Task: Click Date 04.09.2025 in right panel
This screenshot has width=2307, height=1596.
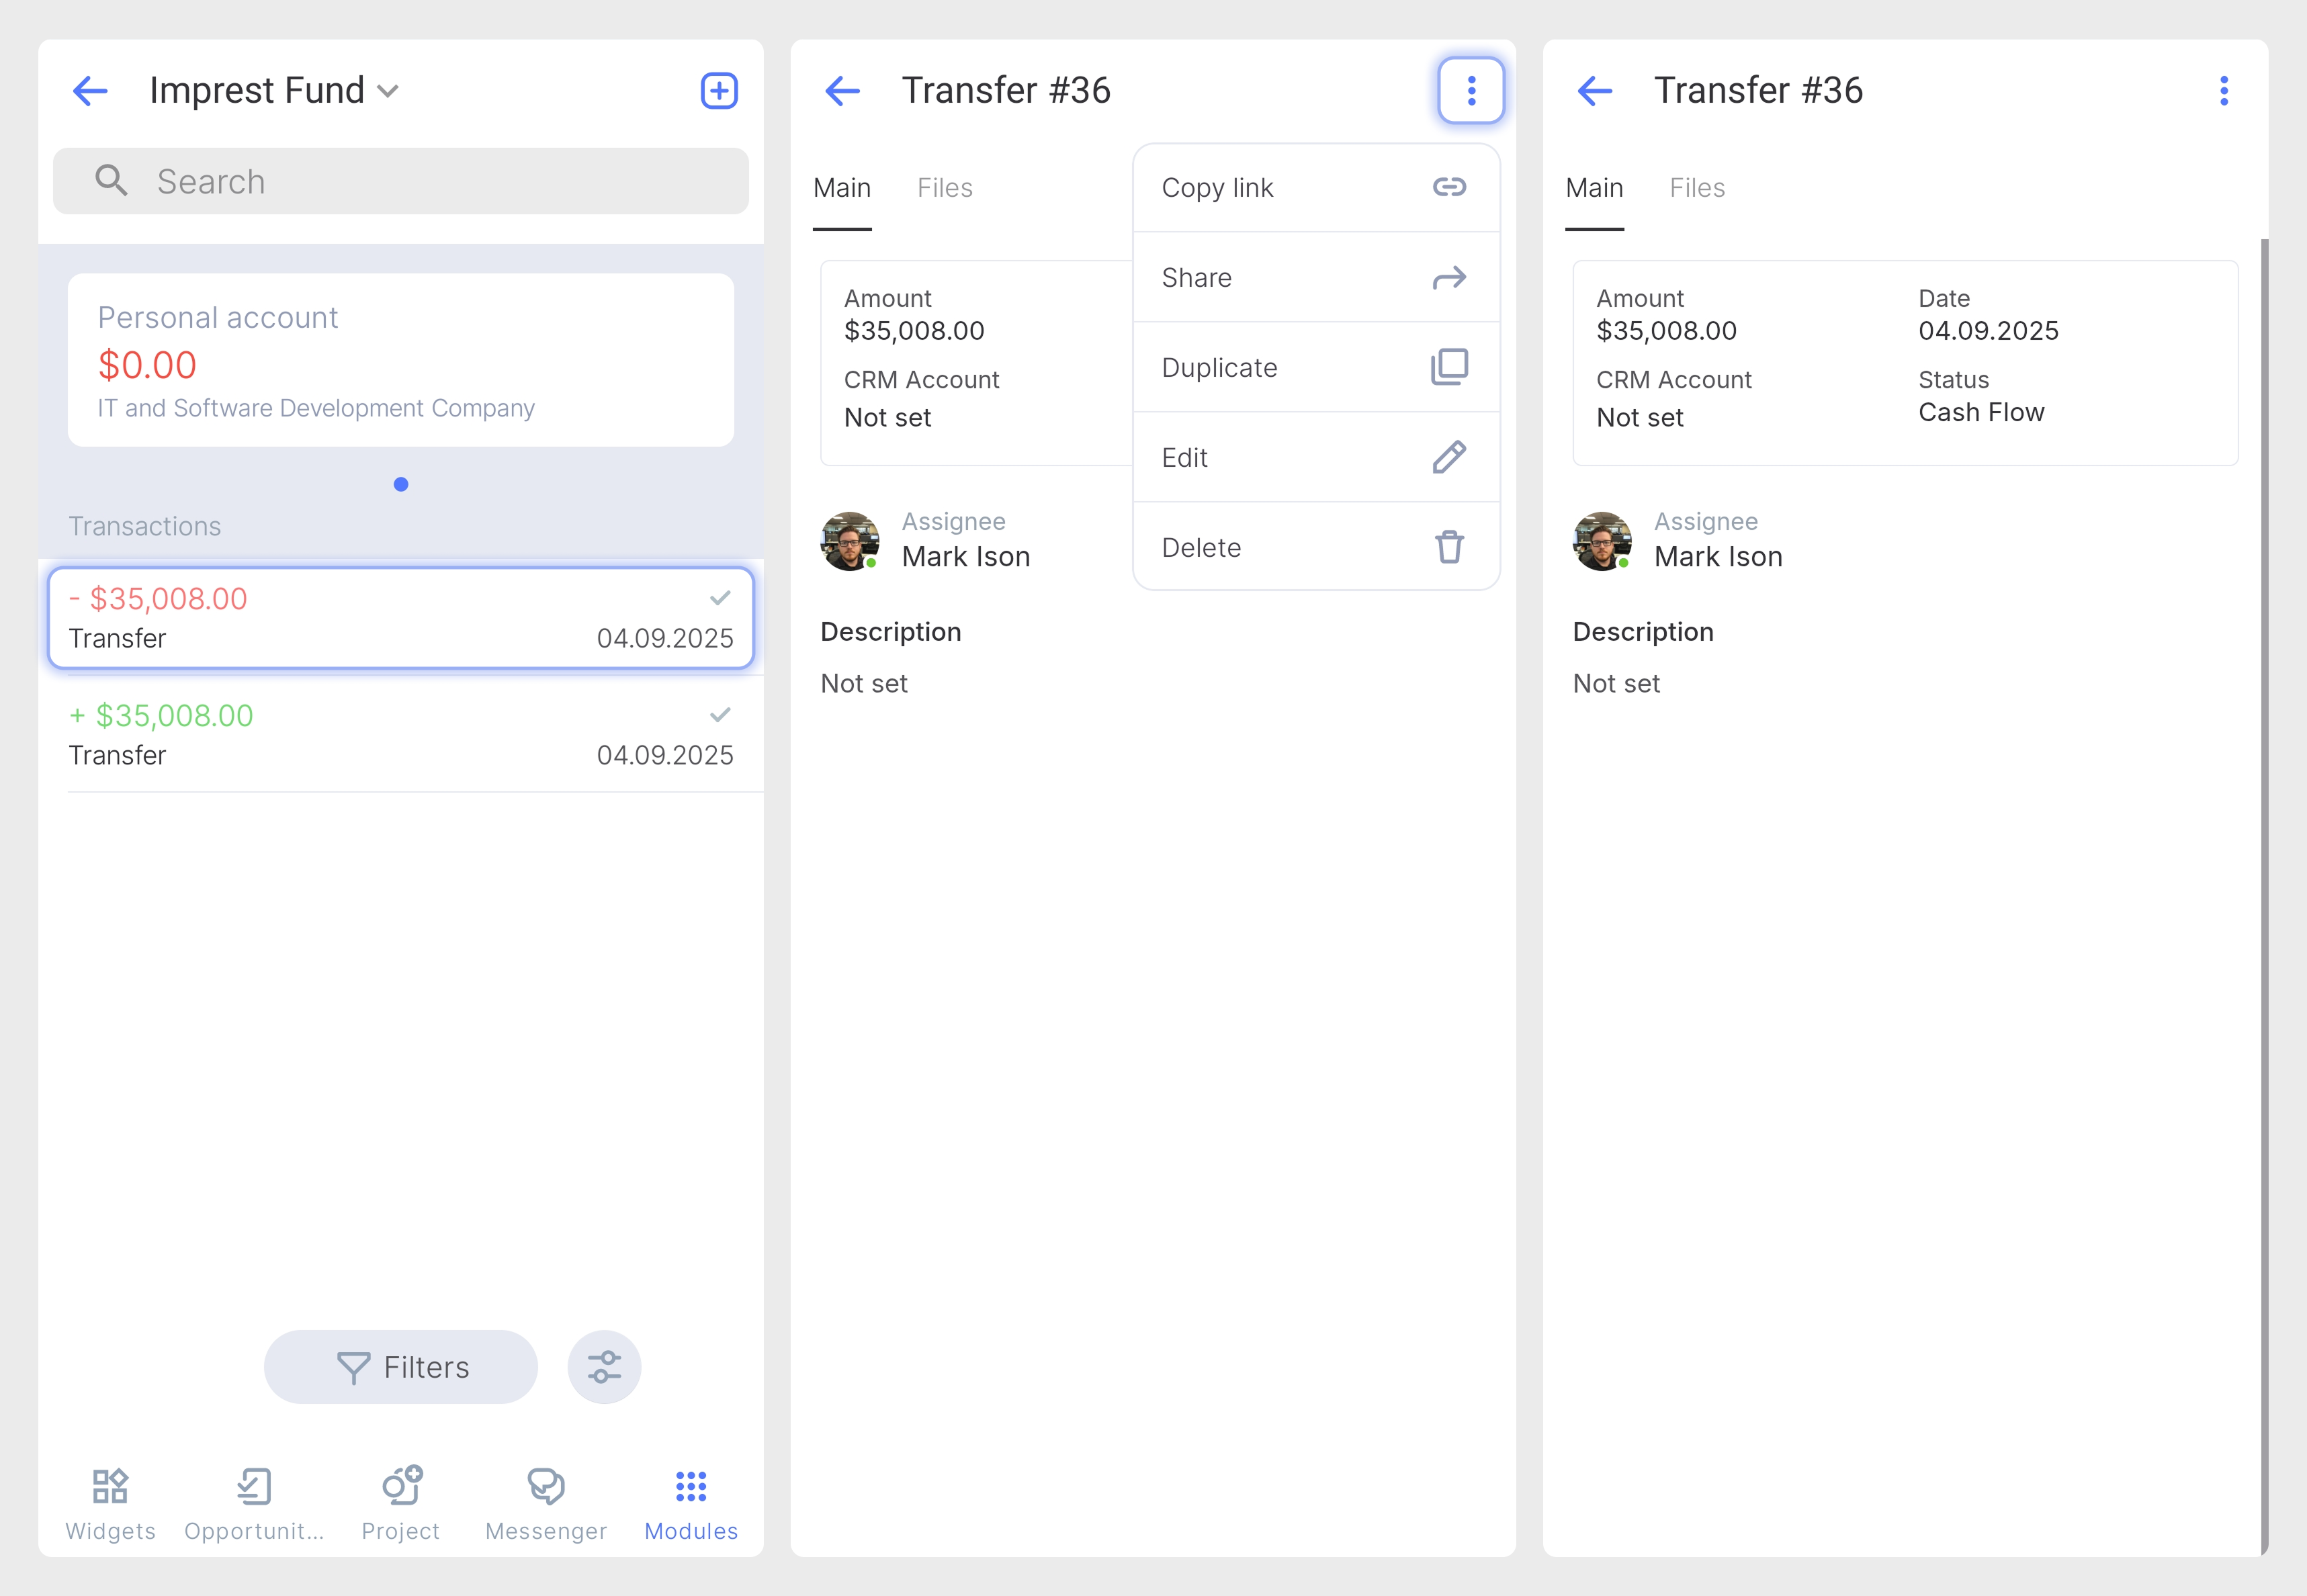Action: (1988, 331)
